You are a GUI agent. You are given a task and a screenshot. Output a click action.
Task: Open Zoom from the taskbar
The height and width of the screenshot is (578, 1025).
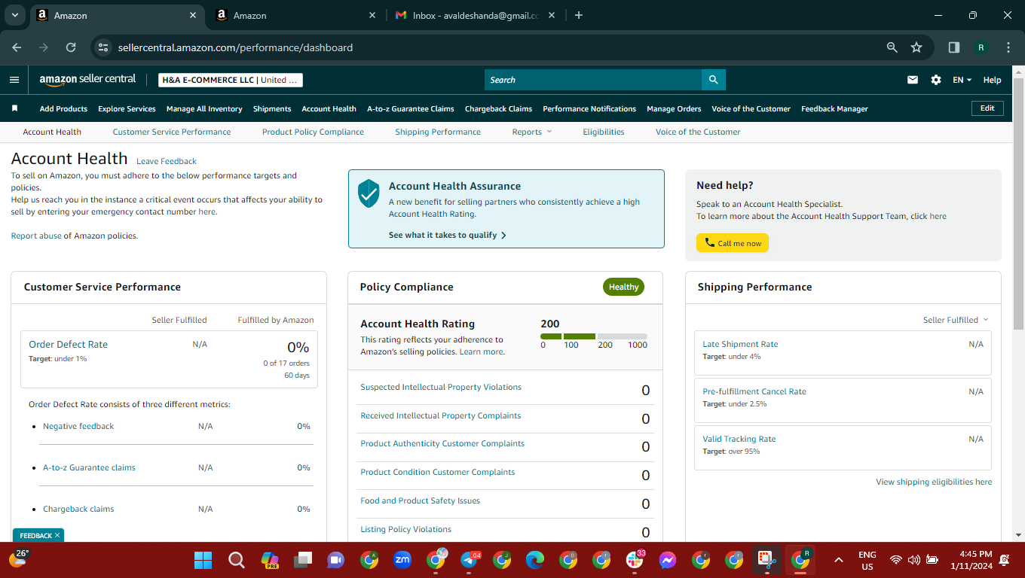pos(402,560)
